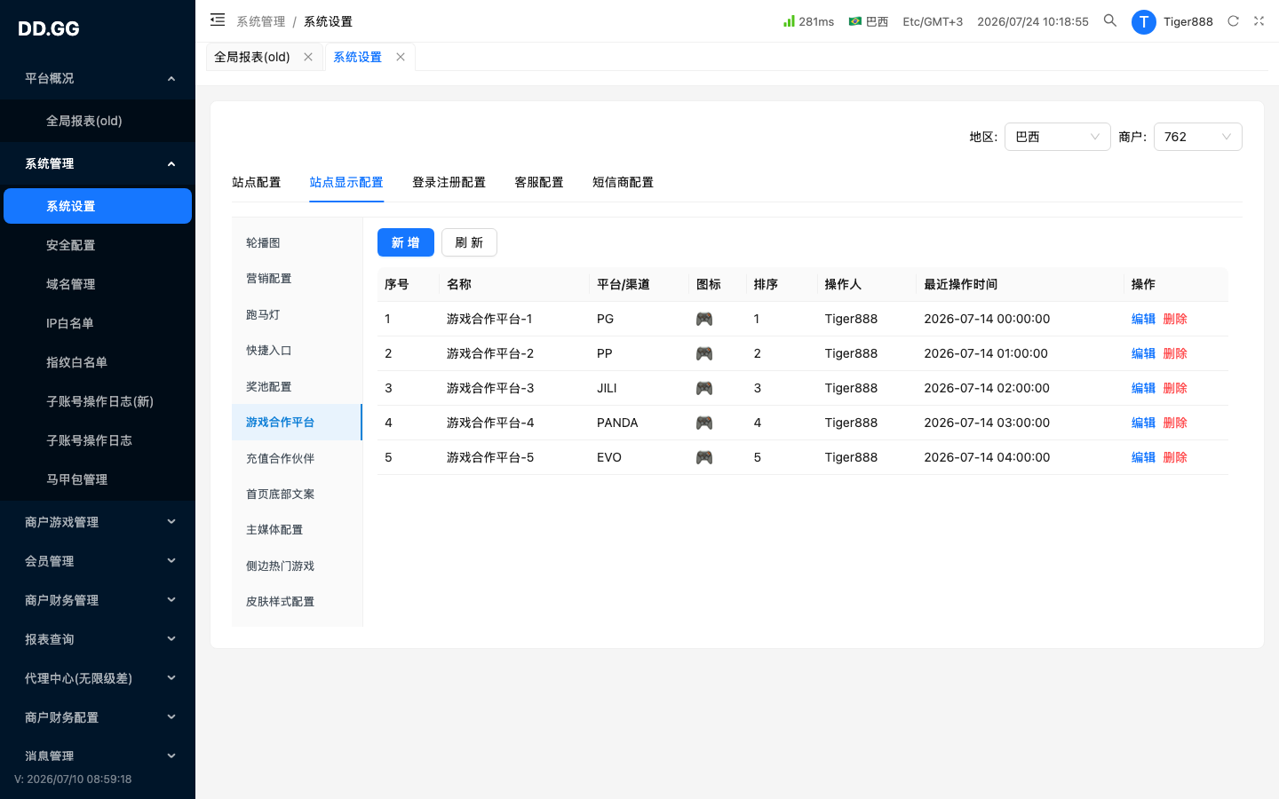Collapse sidebar with hamburger icon

218,20
